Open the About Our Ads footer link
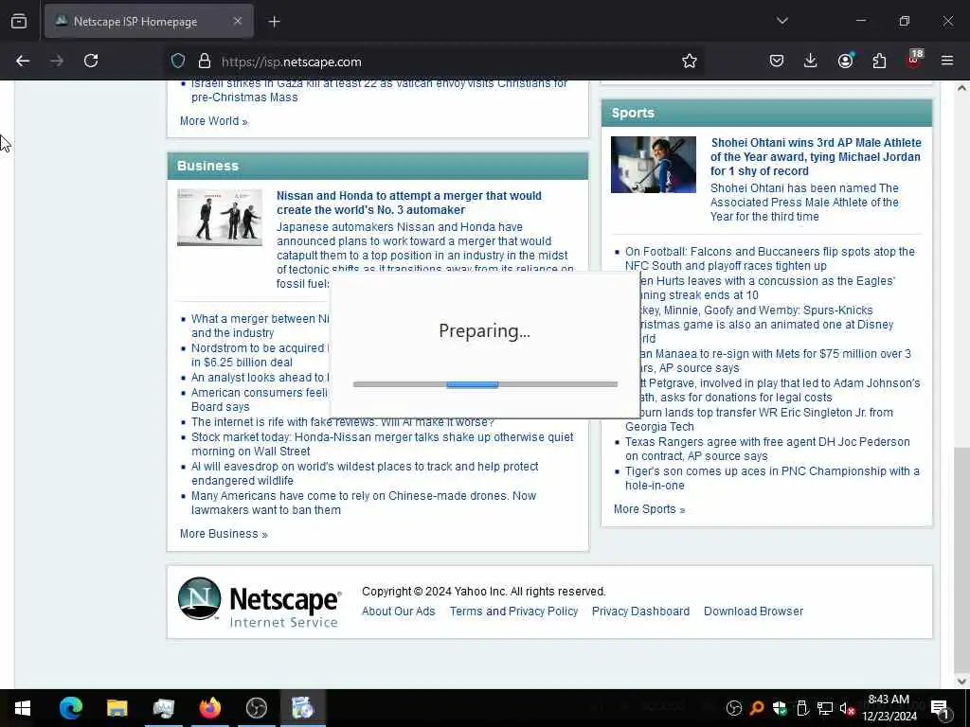The width and height of the screenshot is (970, 727). coord(399,612)
